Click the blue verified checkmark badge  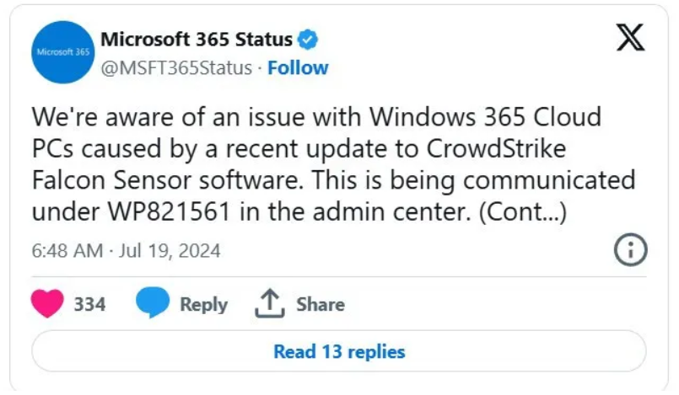[308, 40]
